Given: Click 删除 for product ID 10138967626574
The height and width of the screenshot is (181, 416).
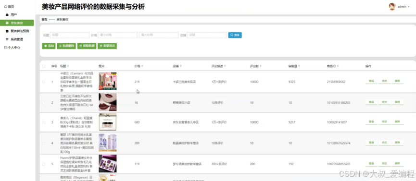Looking at the screenshot, I should pos(397,143).
